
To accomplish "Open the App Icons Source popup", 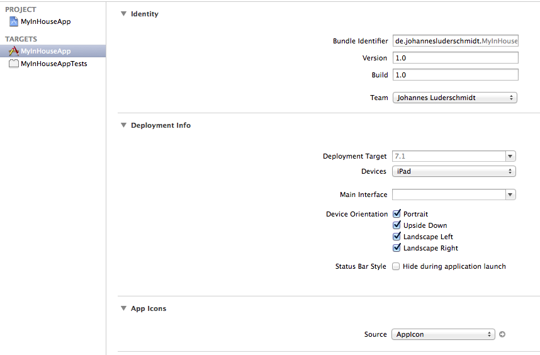I will [x=443, y=334].
